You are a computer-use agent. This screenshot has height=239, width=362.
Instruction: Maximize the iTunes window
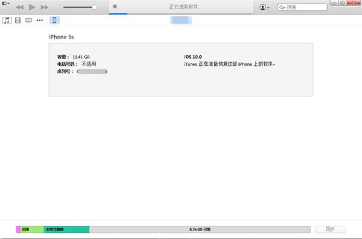click(x=342, y=3)
